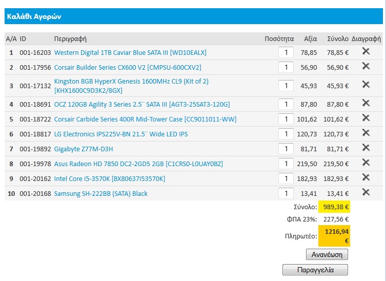
Task: Remove Samsung SH-222BB drive from cart
Action: [366, 192]
